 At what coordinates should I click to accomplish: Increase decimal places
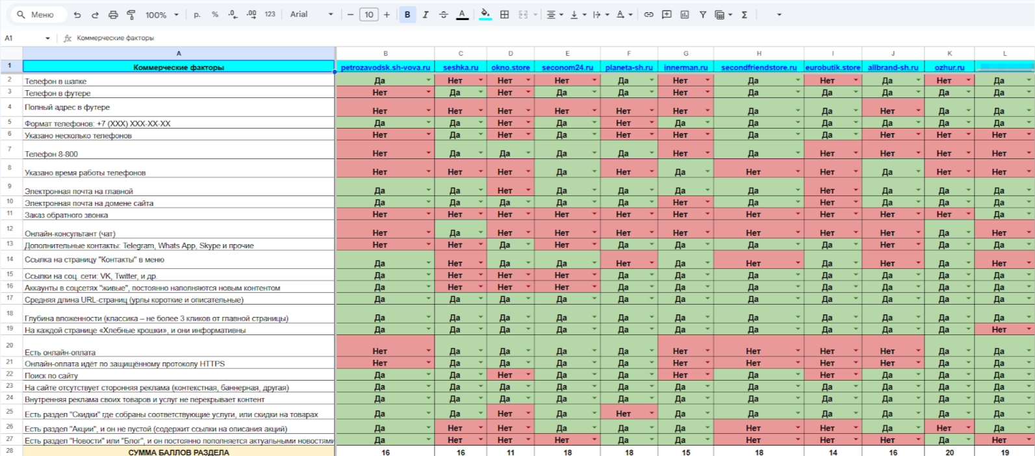click(251, 14)
